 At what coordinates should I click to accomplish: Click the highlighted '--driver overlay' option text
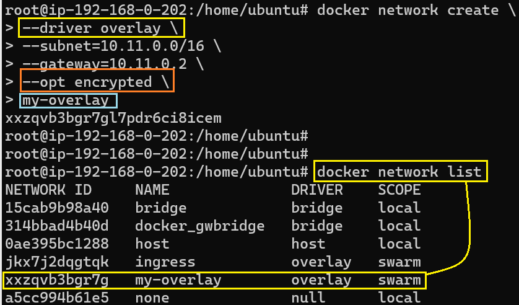pyautogui.click(x=101, y=29)
